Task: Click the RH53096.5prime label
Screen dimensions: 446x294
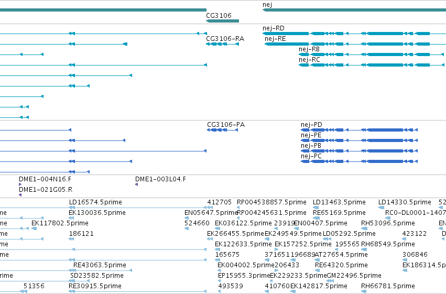Action: point(388,223)
